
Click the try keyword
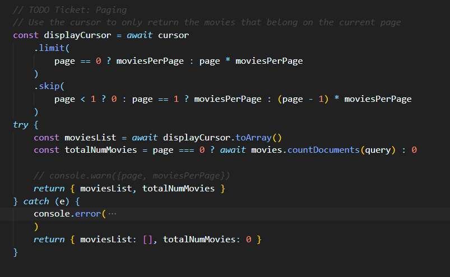pos(21,124)
